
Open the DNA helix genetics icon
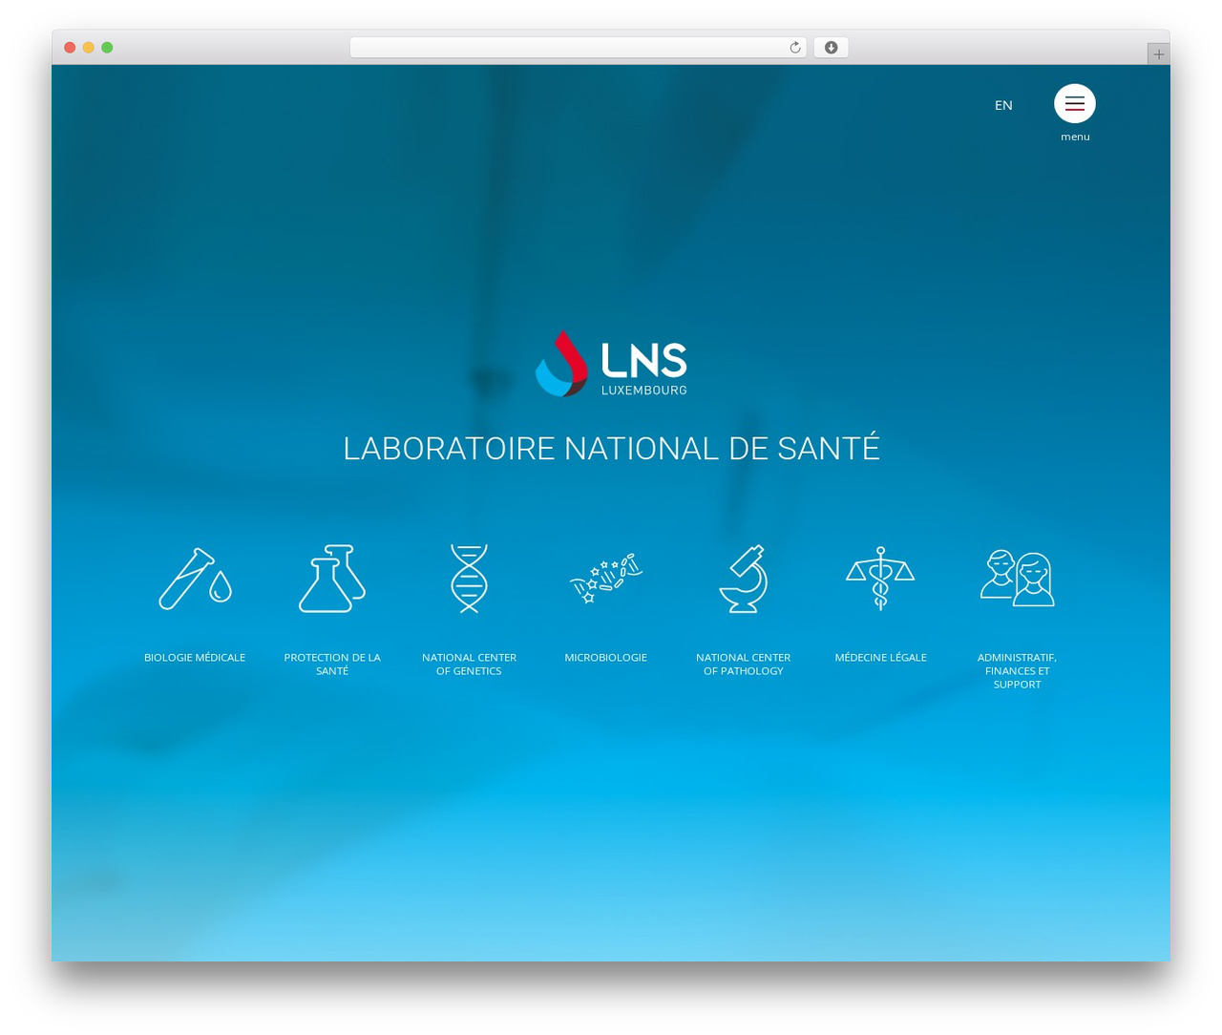coord(469,579)
